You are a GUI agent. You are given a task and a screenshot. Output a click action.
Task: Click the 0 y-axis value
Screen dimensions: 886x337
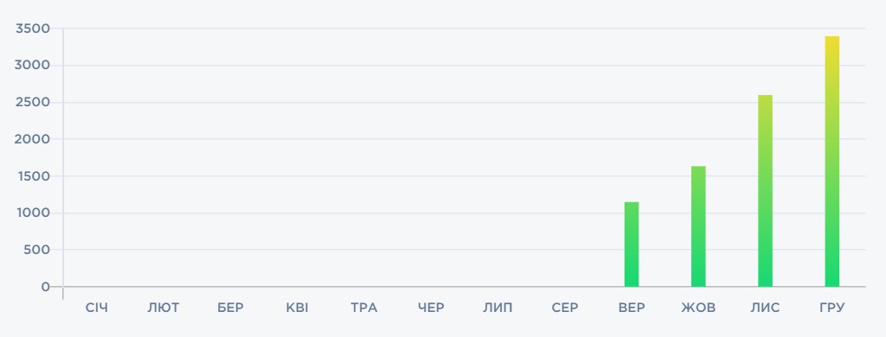(46, 287)
